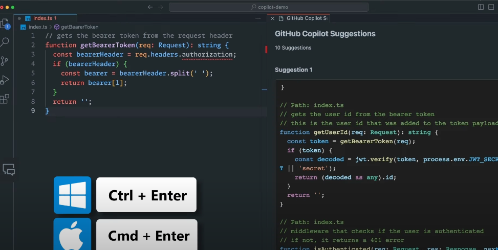
Task: Open the Source Control view
Action: coord(4,61)
